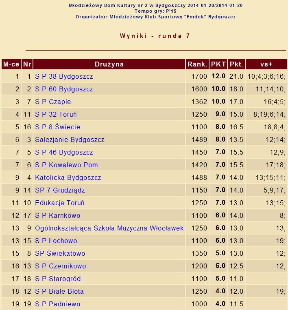The height and width of the screenshot is (310, 288).
Task: Open the S P Czernikowo team link
Action: [60, 266]
